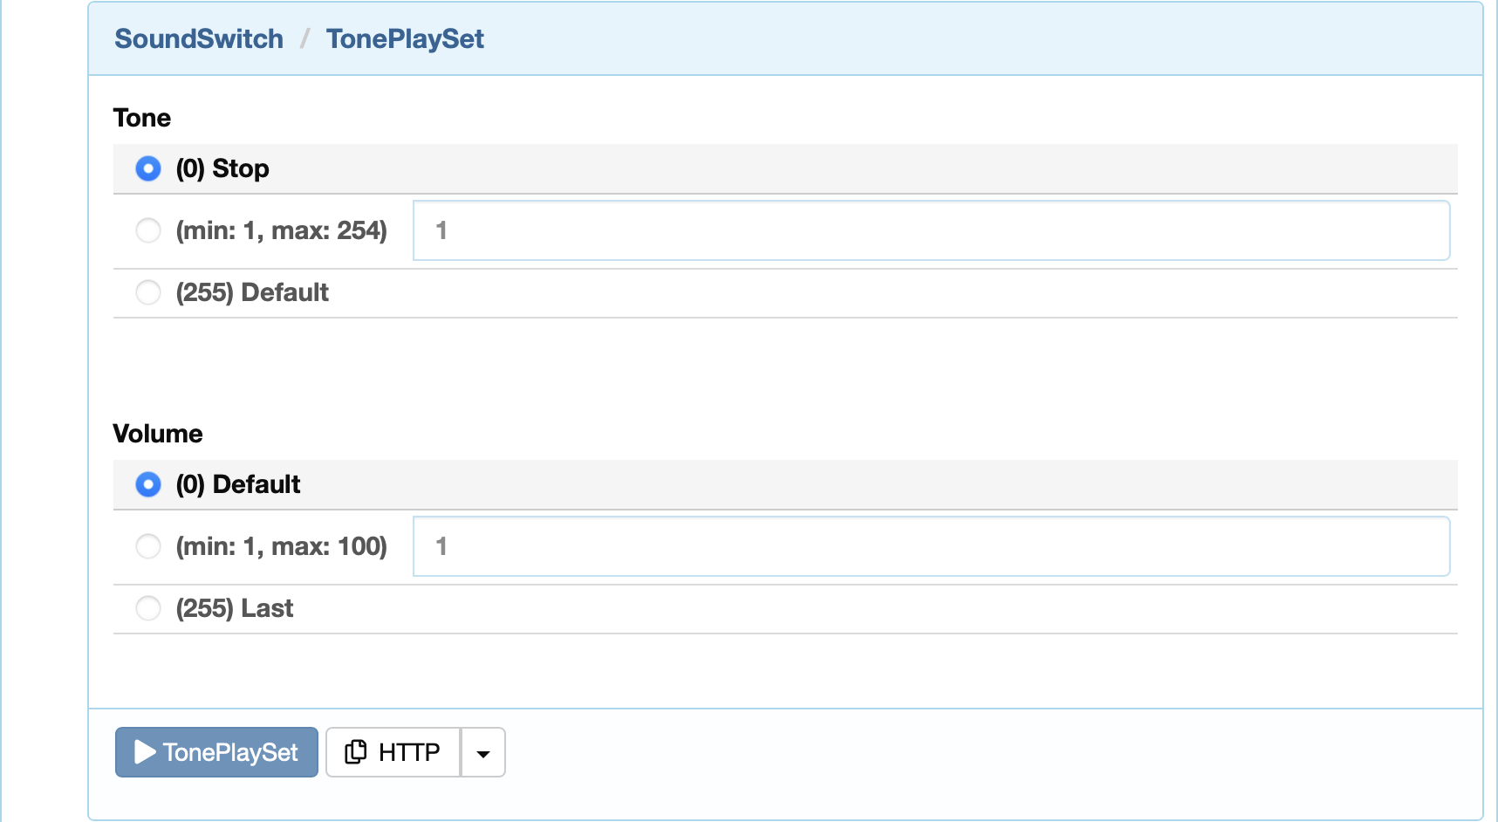
Task: Choose the Volume (255) Last radio option
Action: tap(148, 608)
